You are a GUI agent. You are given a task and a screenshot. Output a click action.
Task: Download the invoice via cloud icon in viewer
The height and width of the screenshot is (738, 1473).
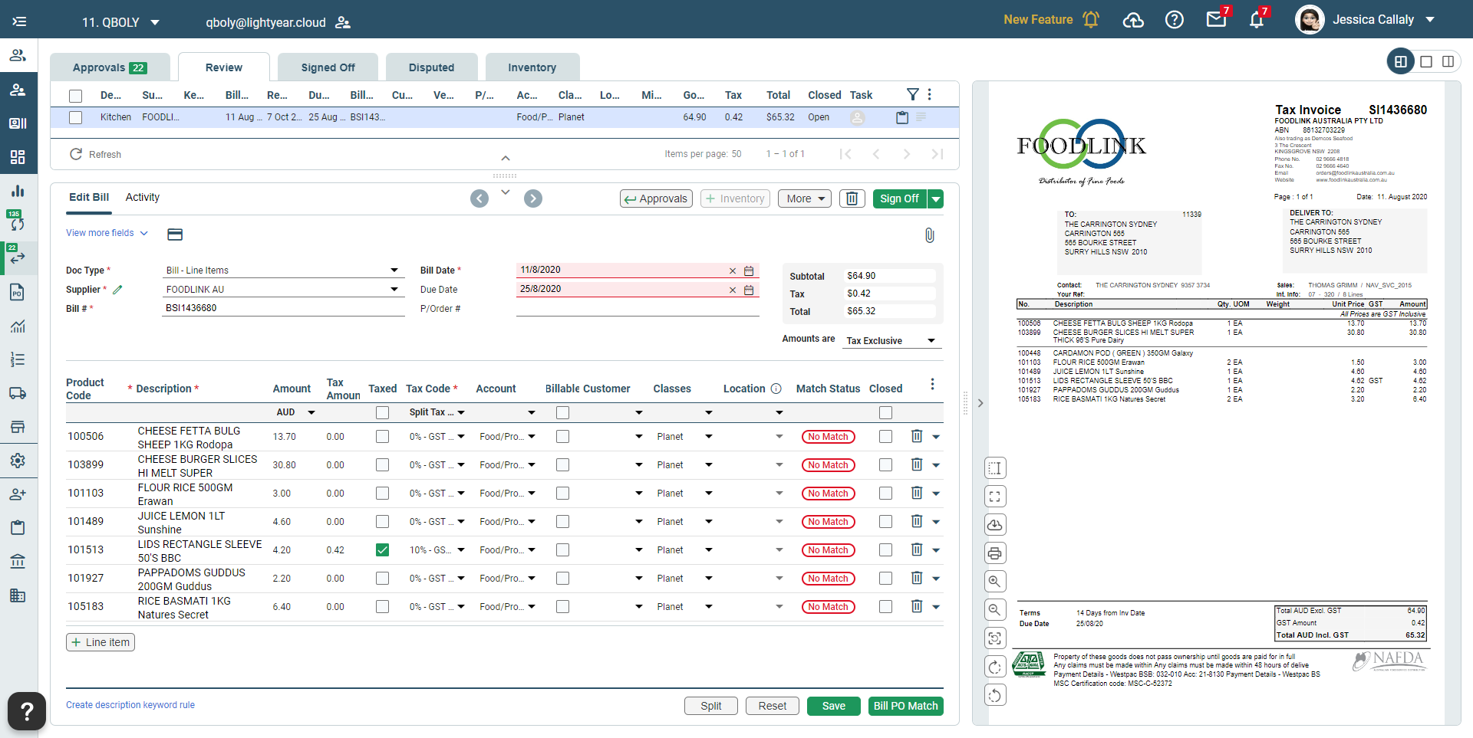tap(995, 525)
